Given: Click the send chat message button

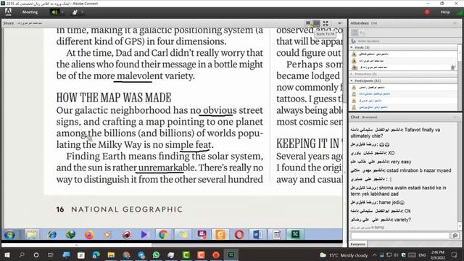Looking at the screenshot, I should click(455, 236).
